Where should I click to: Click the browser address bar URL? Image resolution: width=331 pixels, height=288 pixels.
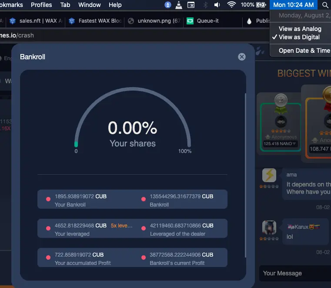click(x=17, y=35)
